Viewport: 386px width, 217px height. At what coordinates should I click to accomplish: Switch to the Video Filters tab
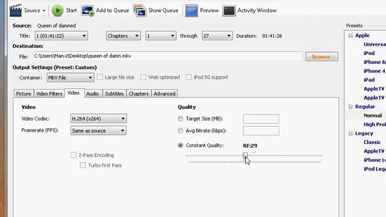(x=49, y=94)
